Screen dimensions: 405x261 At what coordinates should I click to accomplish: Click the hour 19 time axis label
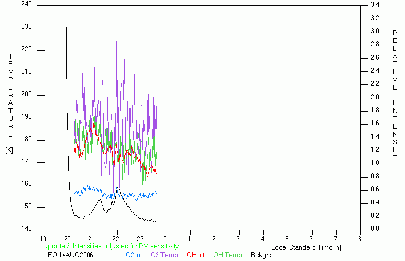click(x=43, y=239)
